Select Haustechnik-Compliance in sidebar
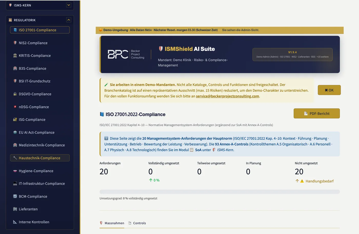The width and height of the screenshot is (359, 234). (40, 158)
